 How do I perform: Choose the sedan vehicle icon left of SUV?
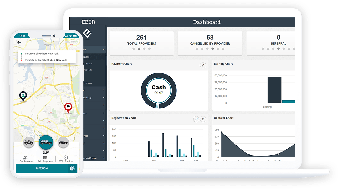coord(29,142)
